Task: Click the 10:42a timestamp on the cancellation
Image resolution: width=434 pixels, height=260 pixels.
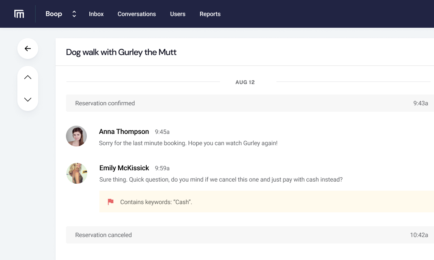Action: point(419,234)
